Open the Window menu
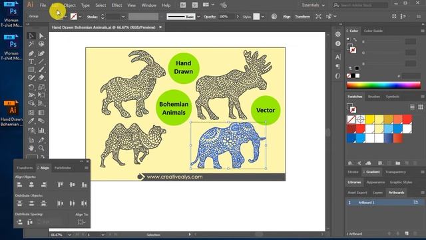Screen dimensions: 426x240 pyautogui.click(x=149, y=5)
